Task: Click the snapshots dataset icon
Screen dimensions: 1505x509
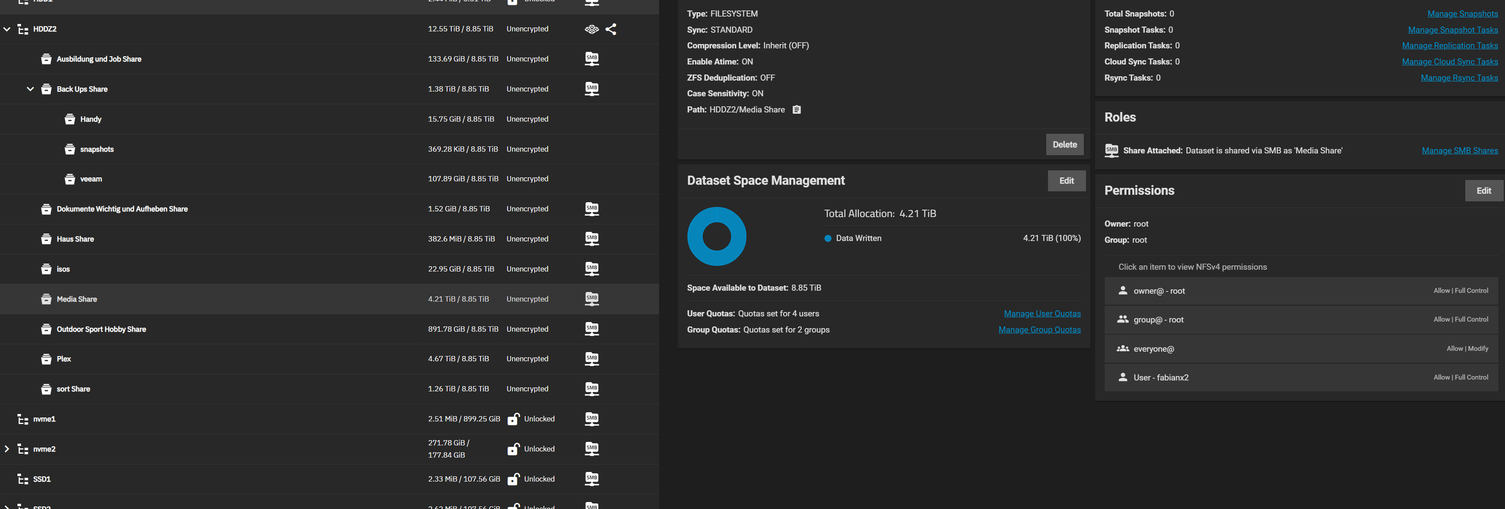Action: pos(69,149)
